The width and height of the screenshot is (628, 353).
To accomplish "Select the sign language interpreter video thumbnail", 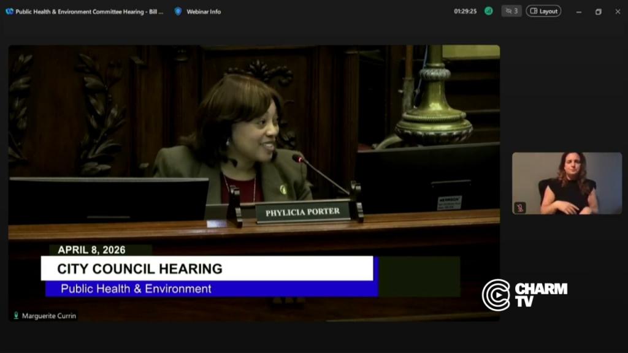I will pos(567,183).
